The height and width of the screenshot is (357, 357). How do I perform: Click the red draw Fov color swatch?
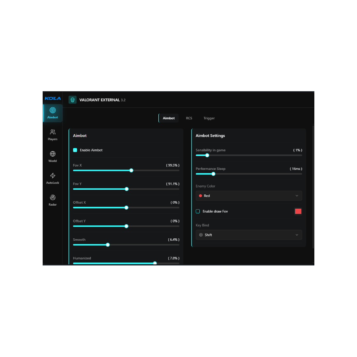[298, 211]
